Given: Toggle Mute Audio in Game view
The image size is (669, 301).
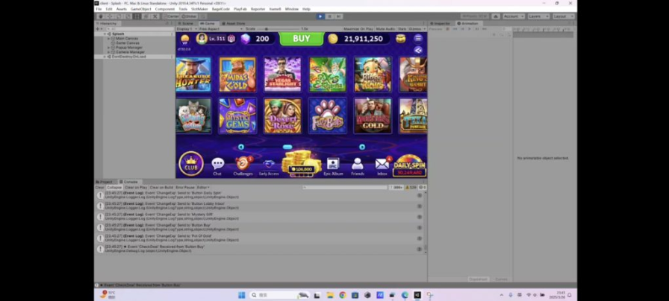Looking at the screenshot, I should coord(385,28).
